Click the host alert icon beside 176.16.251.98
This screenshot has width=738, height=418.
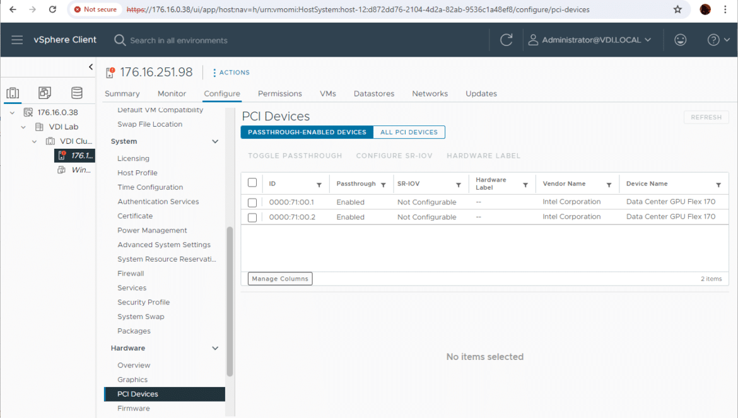click(110, 73)
